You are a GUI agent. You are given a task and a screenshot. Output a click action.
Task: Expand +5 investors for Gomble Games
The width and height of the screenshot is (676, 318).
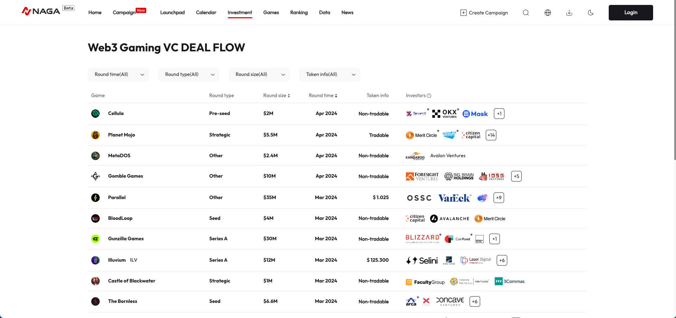coord(516,176)
